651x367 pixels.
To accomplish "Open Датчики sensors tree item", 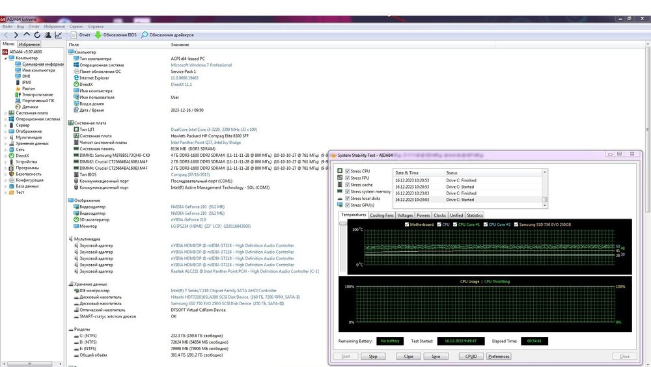I will coord(29,107).
